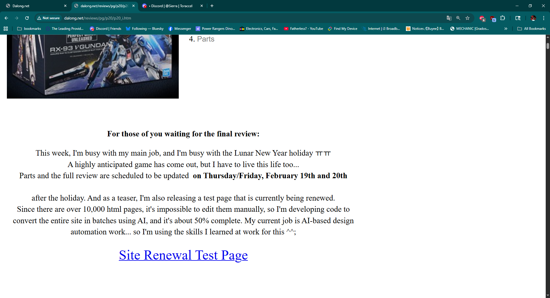
Task: Expand the bookmarks folder in bookmarks bar
Action: (29, 29)
